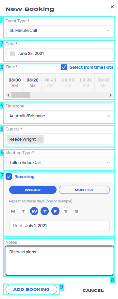Image resolution: width=118 pixels, height=299 pixels.
Task: Open Meeting Type Telloe Video Call dropdown
Action: (x=59, y=163)
